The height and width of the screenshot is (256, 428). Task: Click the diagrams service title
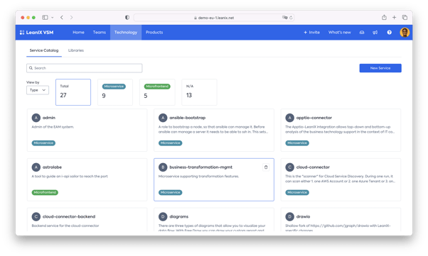(179, 216)
